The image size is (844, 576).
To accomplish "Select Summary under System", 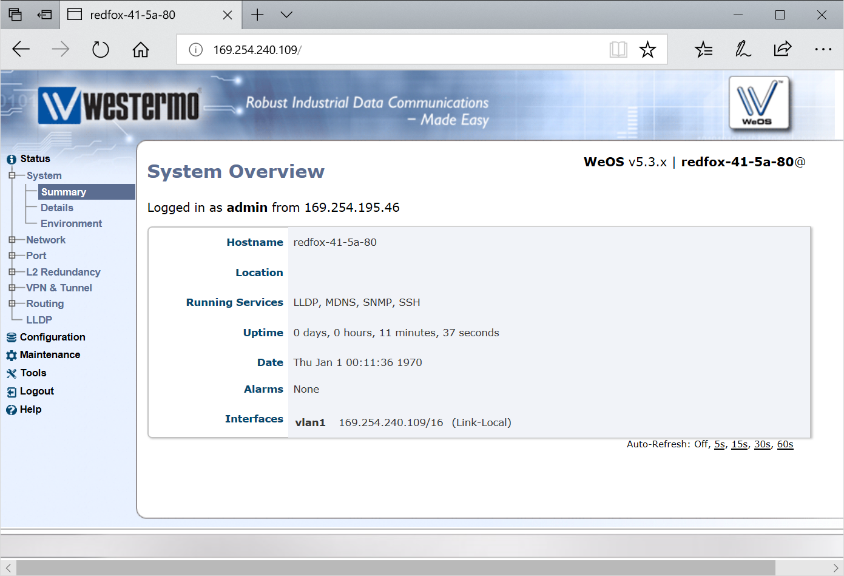I will tap(86, 192).
